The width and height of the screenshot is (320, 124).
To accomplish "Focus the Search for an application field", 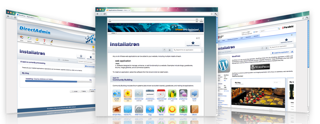I will (x=187, y=50).
